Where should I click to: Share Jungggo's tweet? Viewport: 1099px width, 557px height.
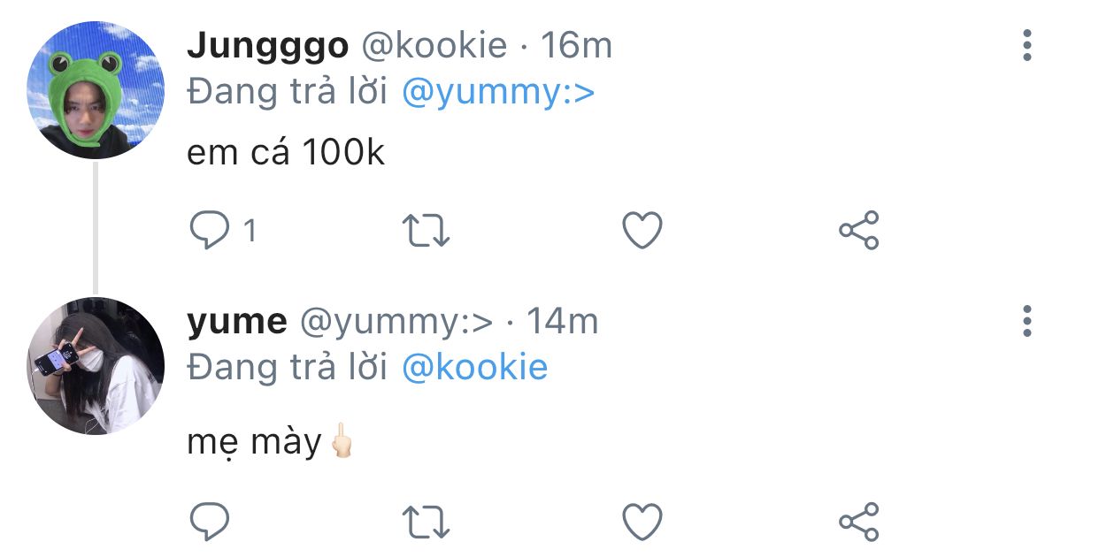(x=858, y=231)
